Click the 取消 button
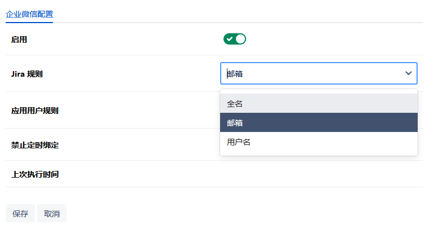This screenshot has height=238, width=447. (x=52, y=214)
